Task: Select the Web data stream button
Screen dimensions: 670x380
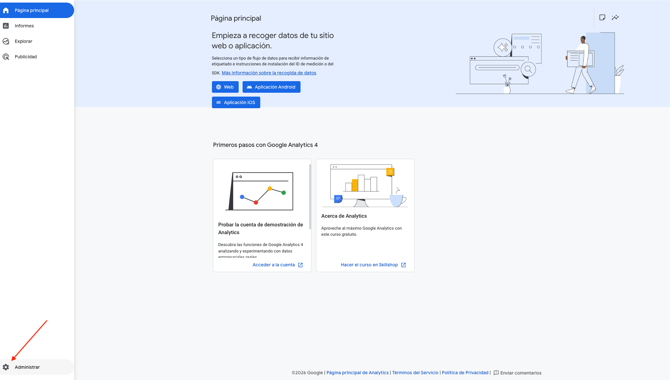Action: (x=225, y=87)
